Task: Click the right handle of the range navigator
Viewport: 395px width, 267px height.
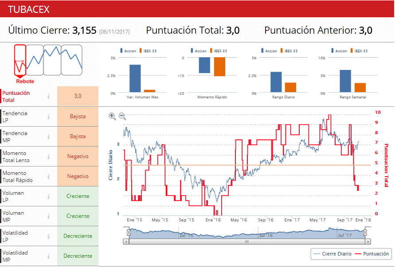Action: (x=365, y=232)
